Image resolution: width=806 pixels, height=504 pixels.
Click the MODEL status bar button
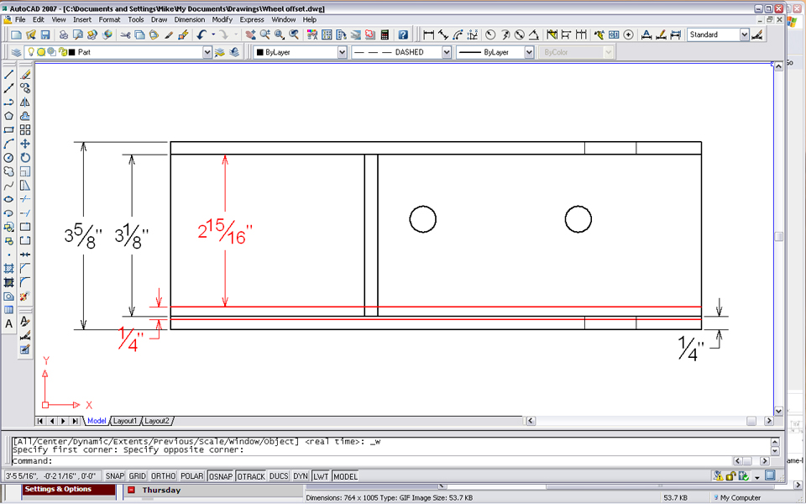pos(345,476)
